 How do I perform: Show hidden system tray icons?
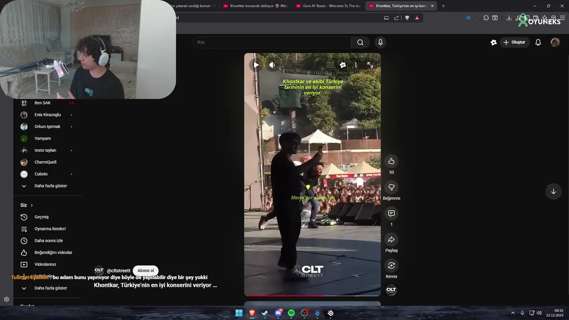[513, 313]
